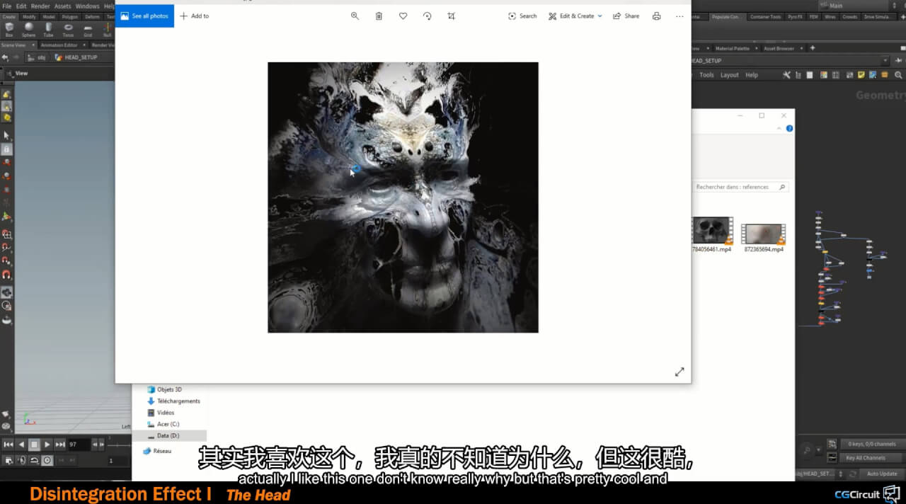Open Houdini Assets menu

(x=63, y=6)
